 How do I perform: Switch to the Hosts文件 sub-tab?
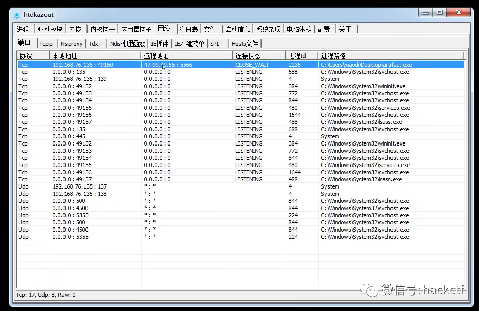(245, 44)
